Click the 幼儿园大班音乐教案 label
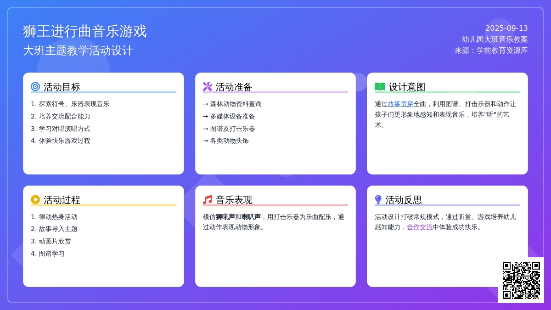Viewport: 551px width, 310px height. tap(495, 39)
